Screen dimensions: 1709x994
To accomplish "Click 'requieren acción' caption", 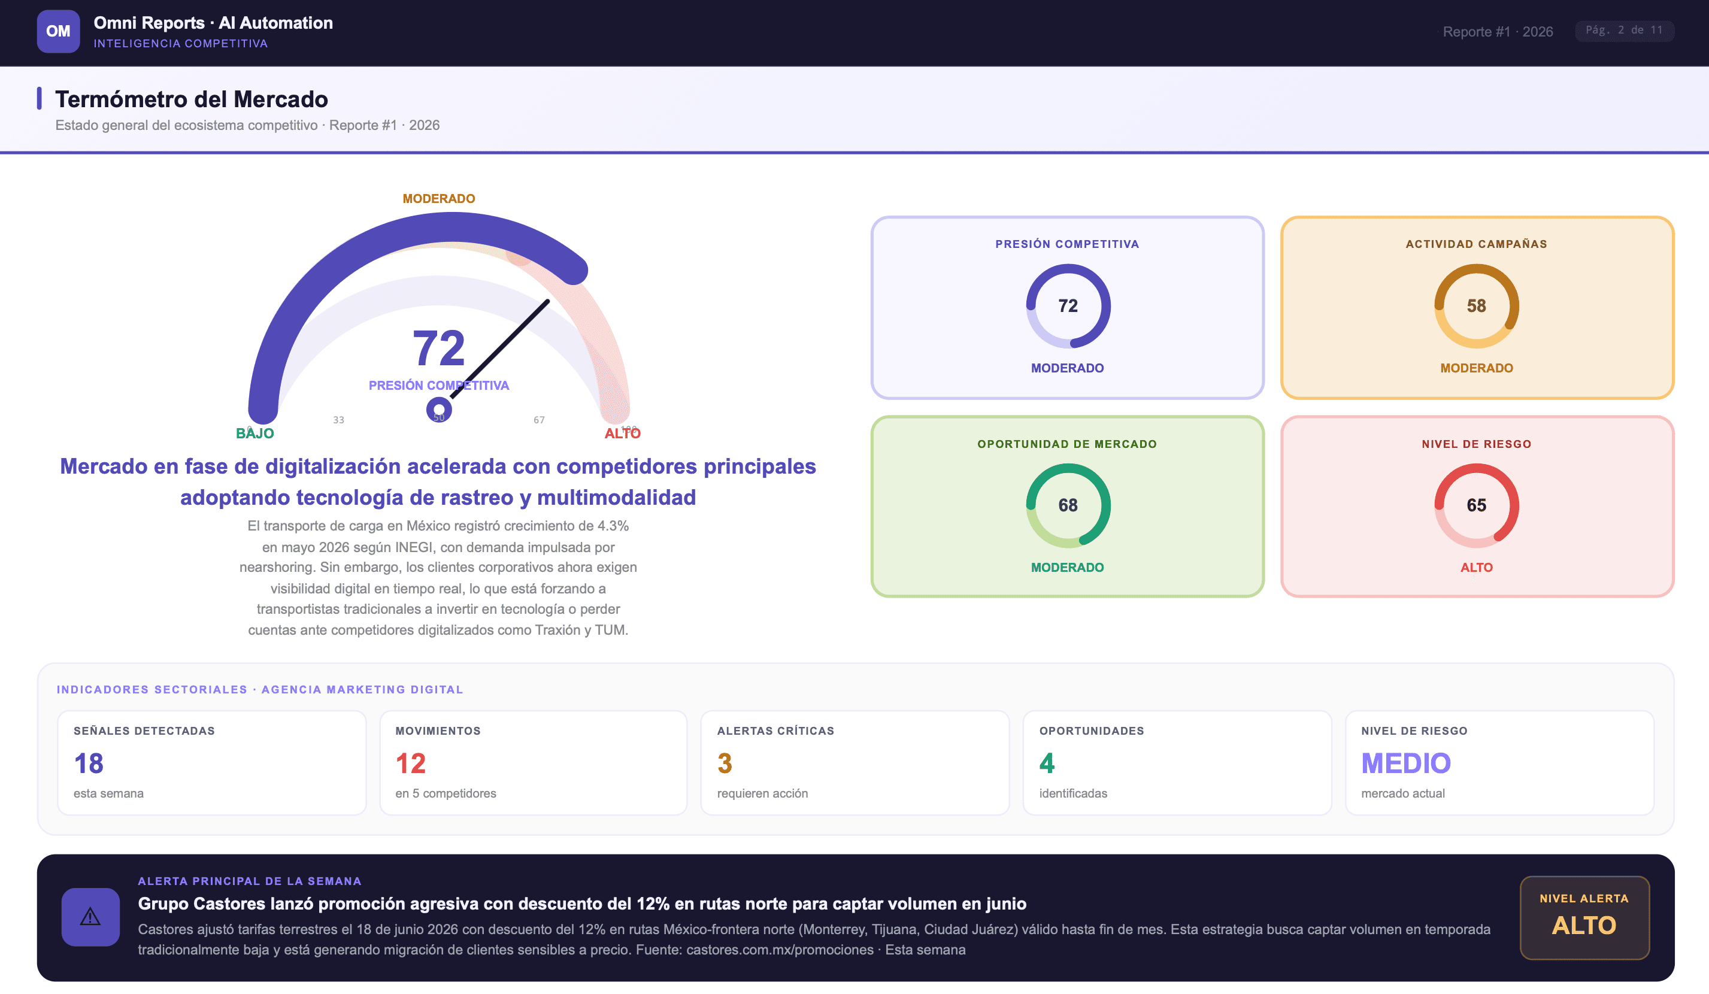I will point(762,793).
